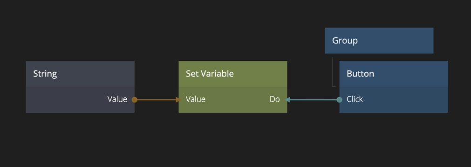This screenshot has height=167, width=471.
Task: Select the Set Variable node header
Action: [x=233, y=74]
